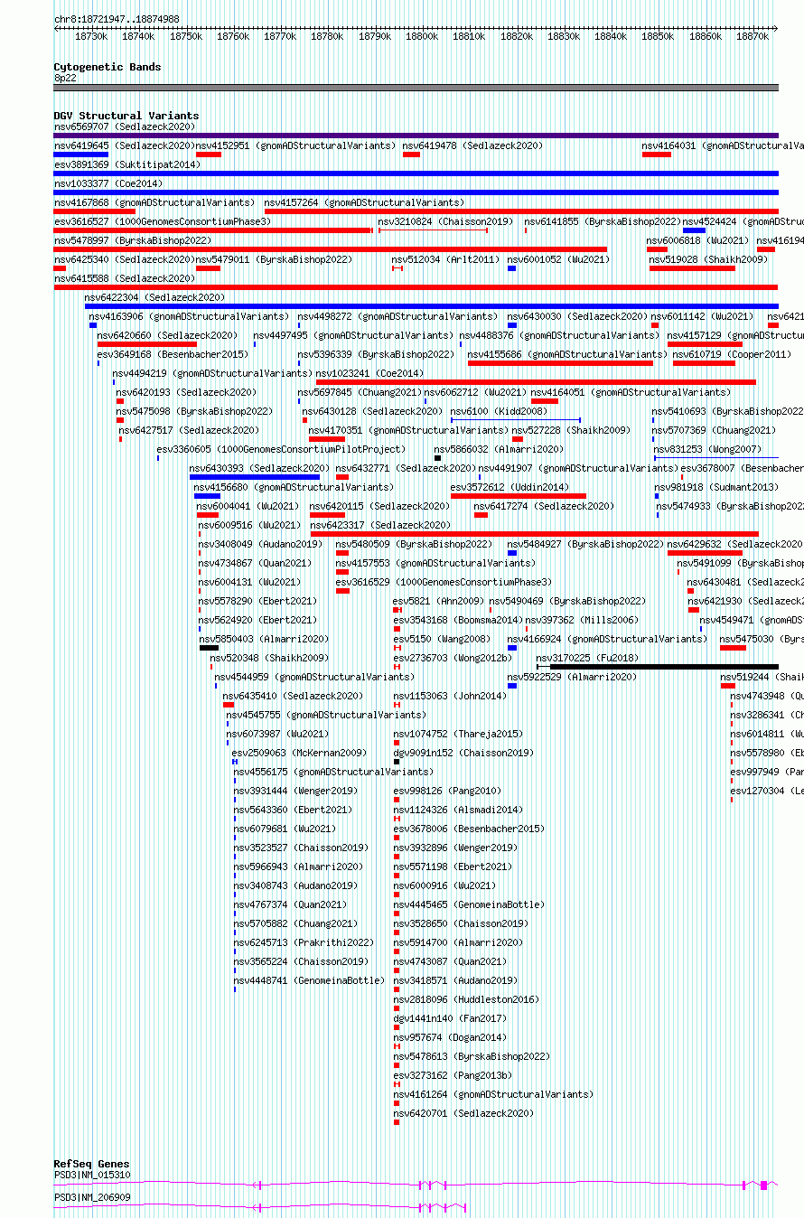The image size is (804, 1218).
Task: Select the 8p22 cytogenetic band bar
Action: [x=416, y=88]
